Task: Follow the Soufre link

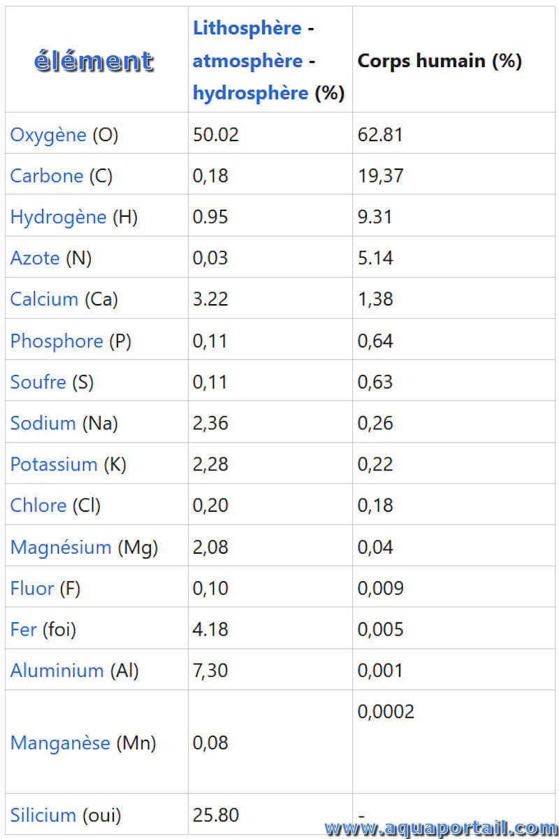Action: point(38,382)
